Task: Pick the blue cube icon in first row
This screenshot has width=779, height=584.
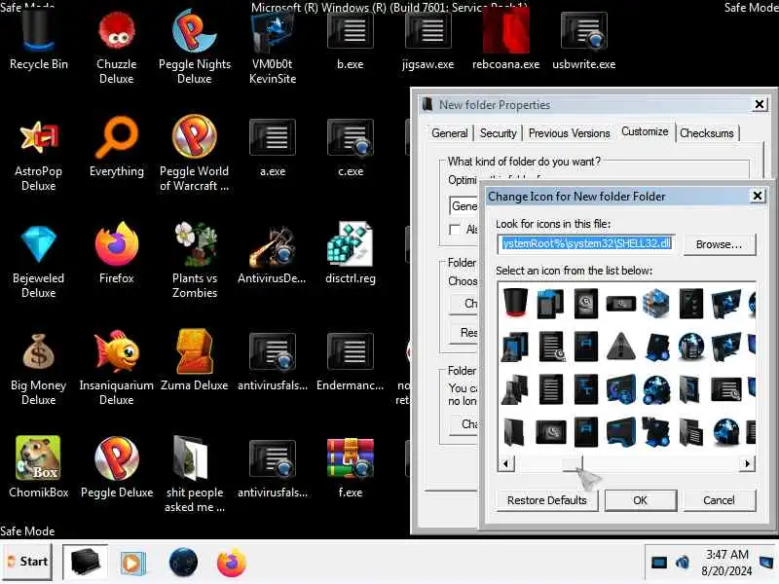Action: tap(655, 303)
